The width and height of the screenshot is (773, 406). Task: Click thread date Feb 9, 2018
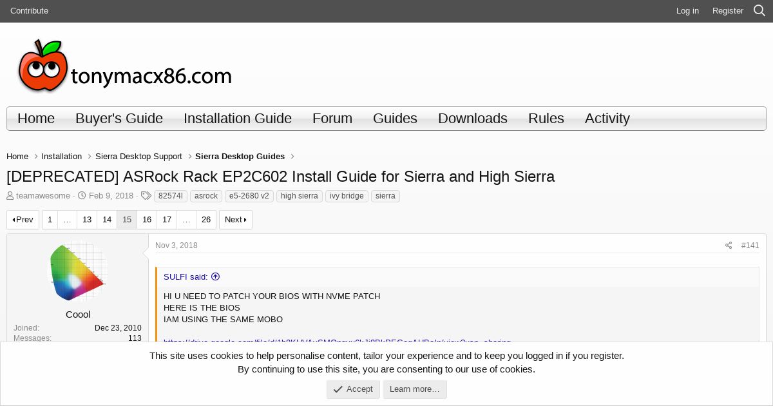[x=111, y=196]
